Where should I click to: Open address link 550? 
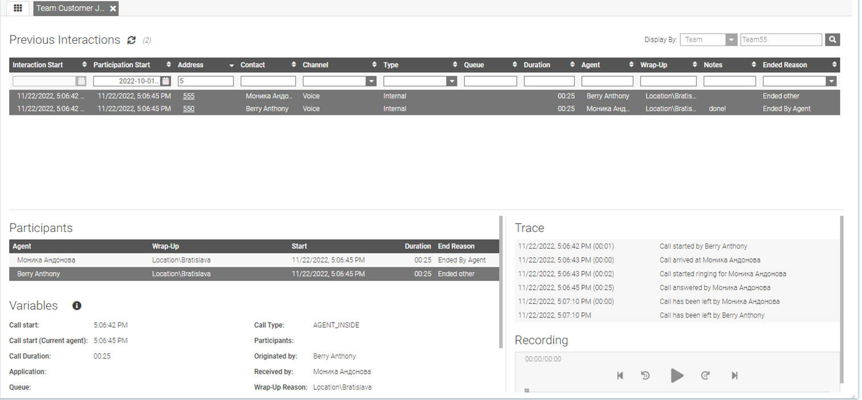[188, 109]
